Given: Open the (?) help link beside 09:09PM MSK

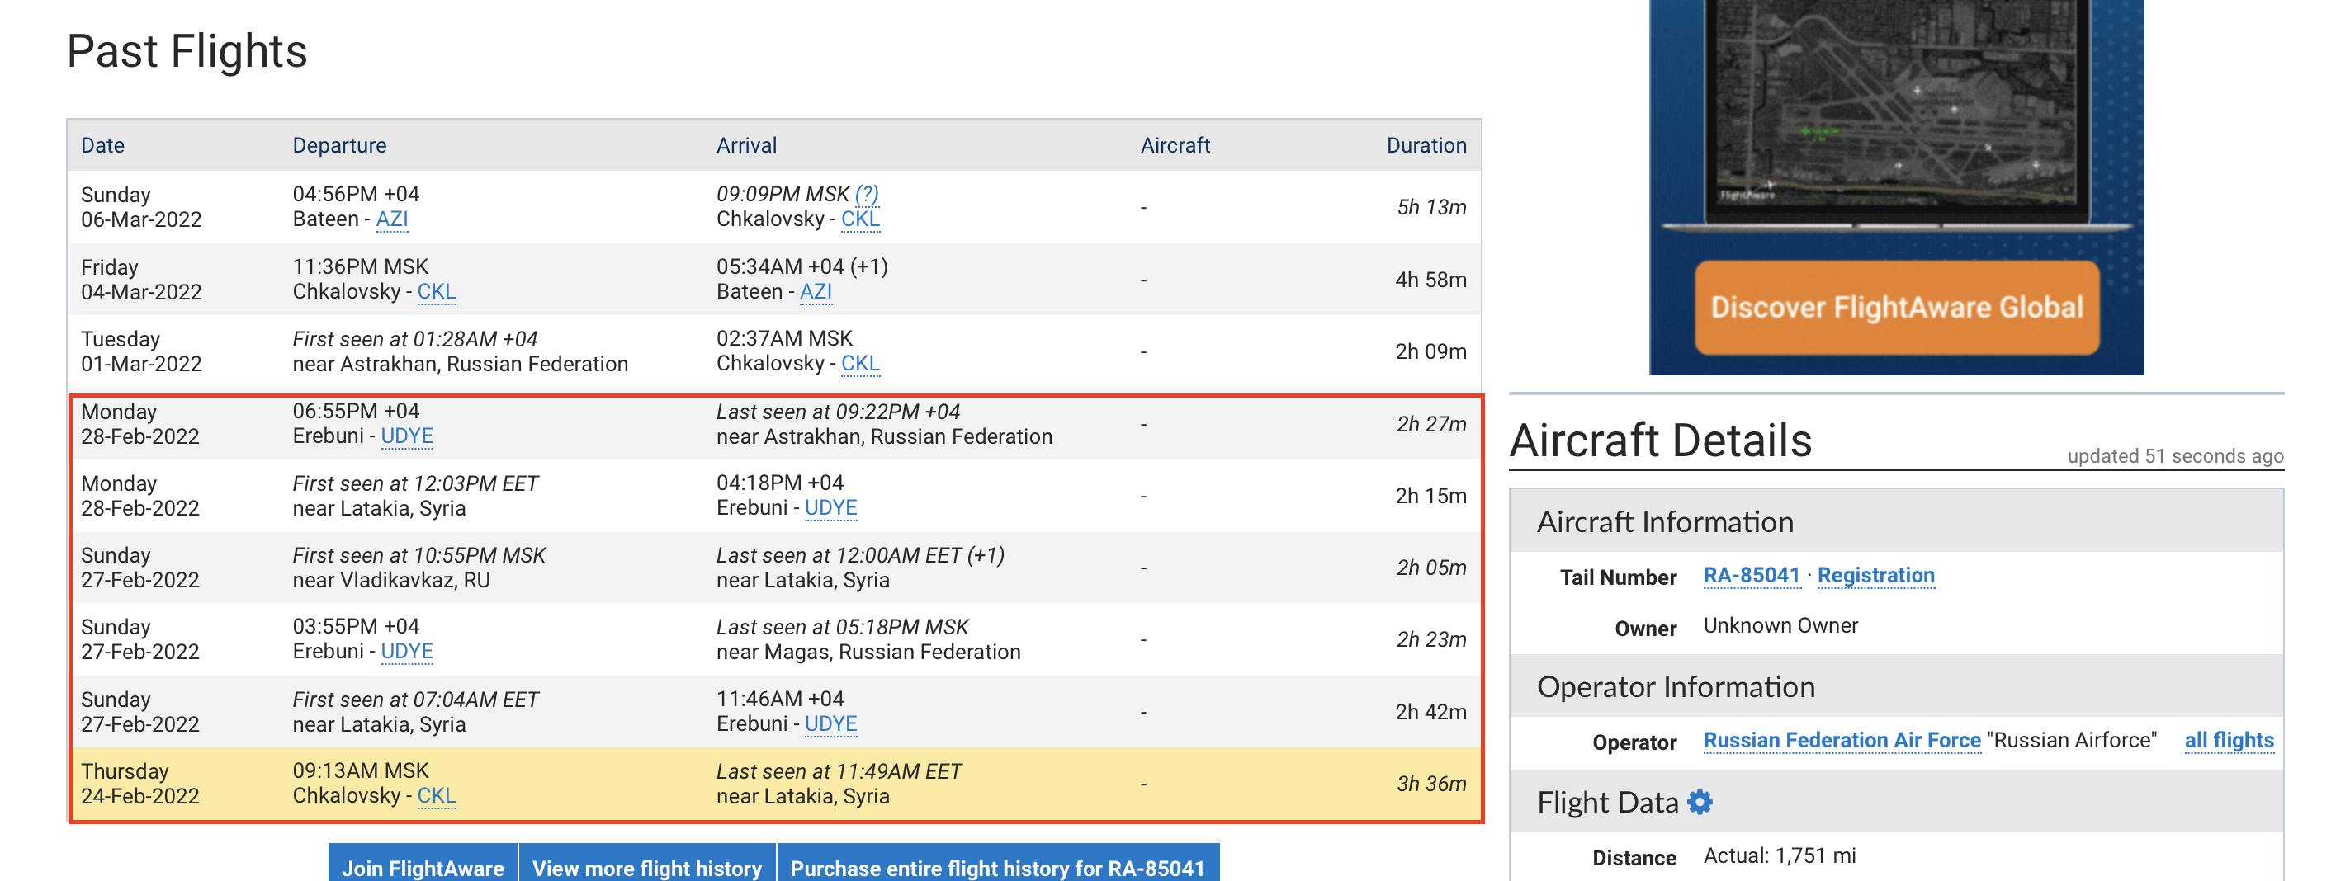Looking at the screenshot, I should click(x=866, y=194).
